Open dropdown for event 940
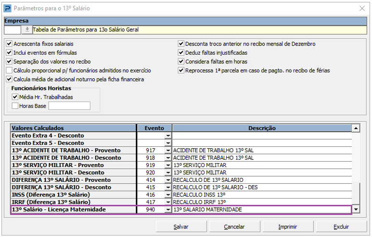 pos(168,210)
